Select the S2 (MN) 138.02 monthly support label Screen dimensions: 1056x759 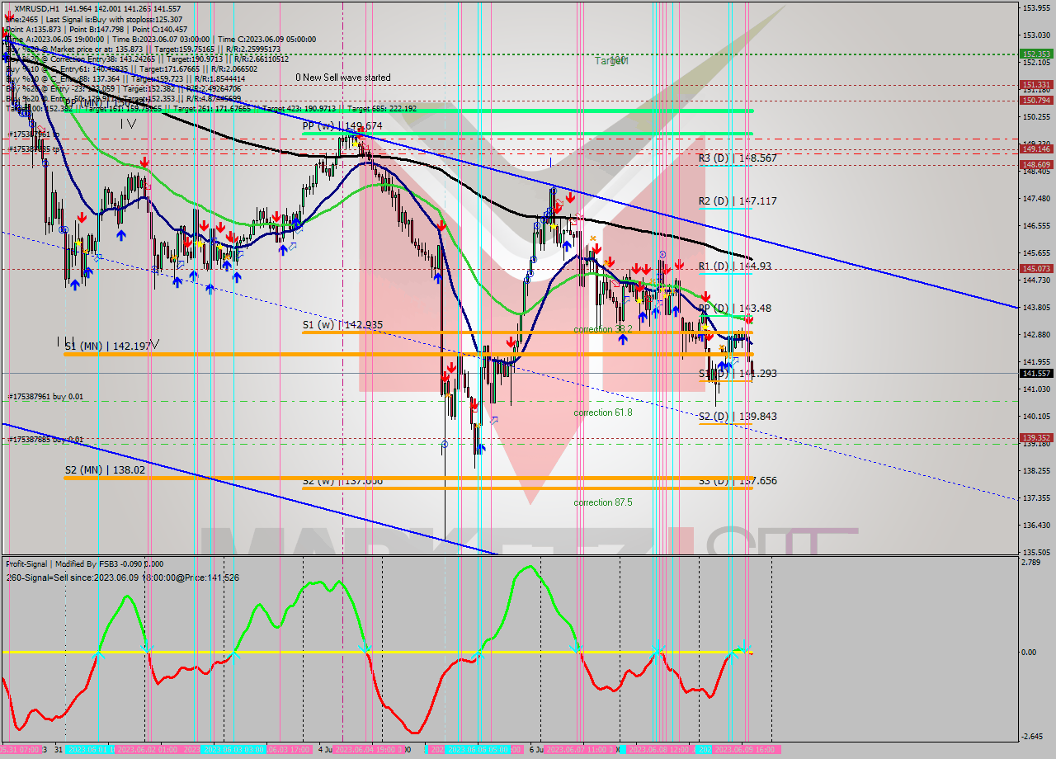(105, 469)
